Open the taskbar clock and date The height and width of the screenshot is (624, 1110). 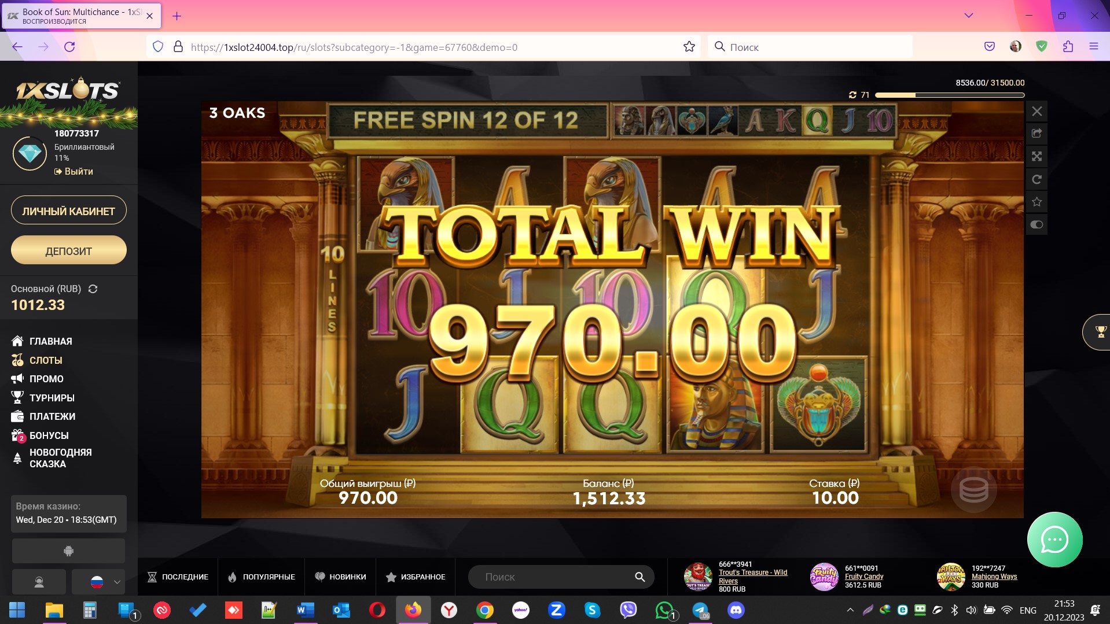pos(1064,610)
